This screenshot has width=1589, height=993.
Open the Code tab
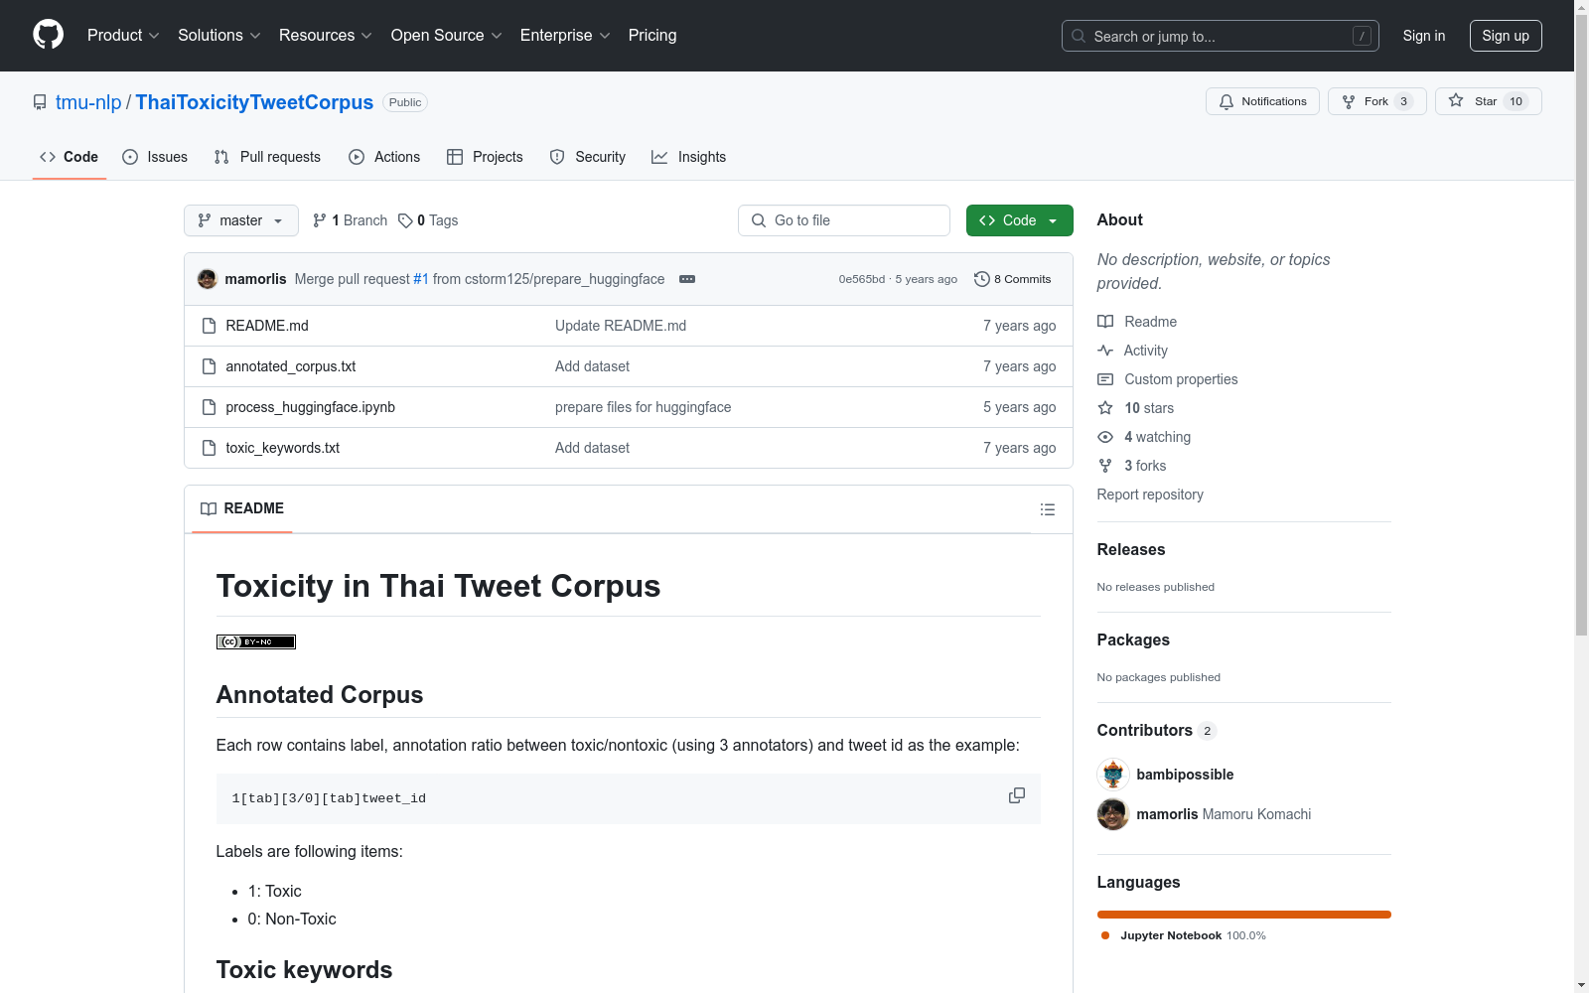(69, 157)
